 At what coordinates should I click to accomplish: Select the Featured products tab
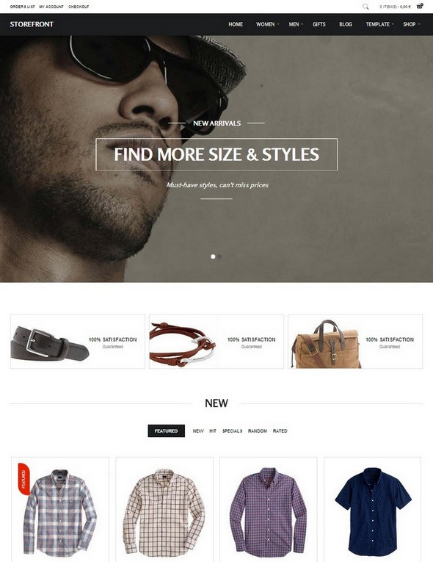click(x=166, y=430)
